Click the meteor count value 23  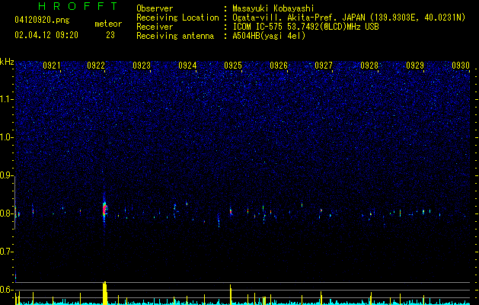[x=110, y=35]
